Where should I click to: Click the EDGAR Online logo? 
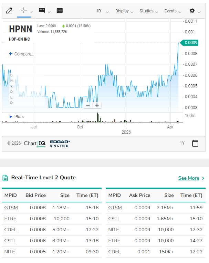tap(60, 144)
